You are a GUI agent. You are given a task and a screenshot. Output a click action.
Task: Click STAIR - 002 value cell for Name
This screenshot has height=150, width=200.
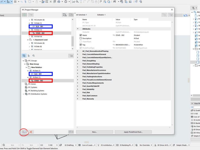click(x=120, y=35)
